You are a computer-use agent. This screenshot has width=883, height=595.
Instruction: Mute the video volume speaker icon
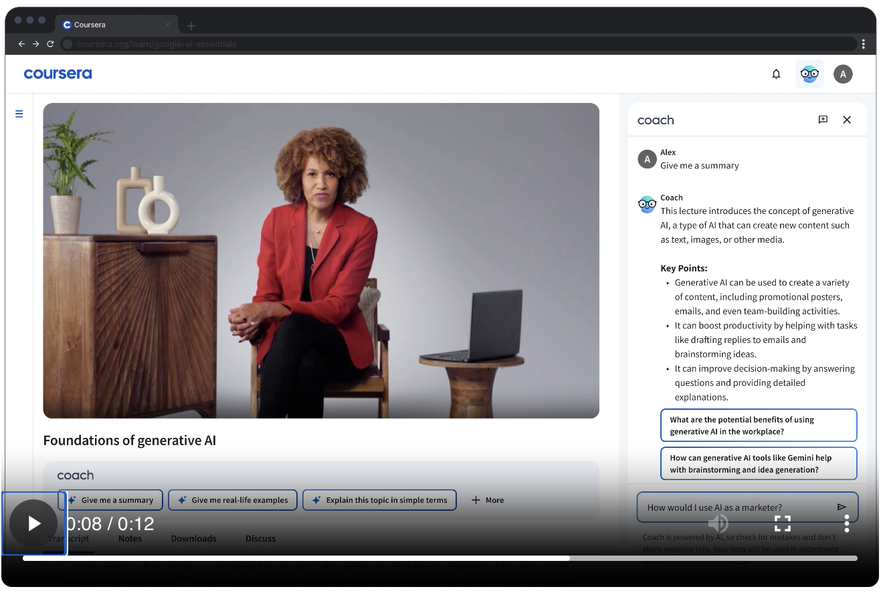click(718, 523)
